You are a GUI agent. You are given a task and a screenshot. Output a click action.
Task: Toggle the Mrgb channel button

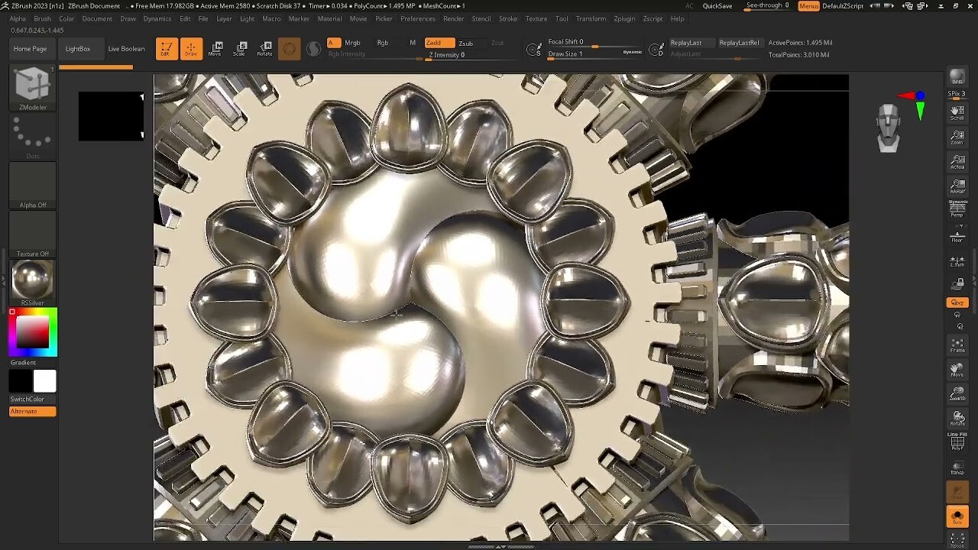(x=353, y=43)
